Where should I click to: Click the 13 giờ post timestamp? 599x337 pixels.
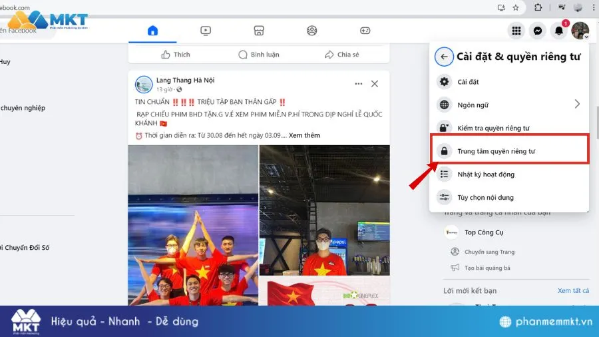click(164, 89)
